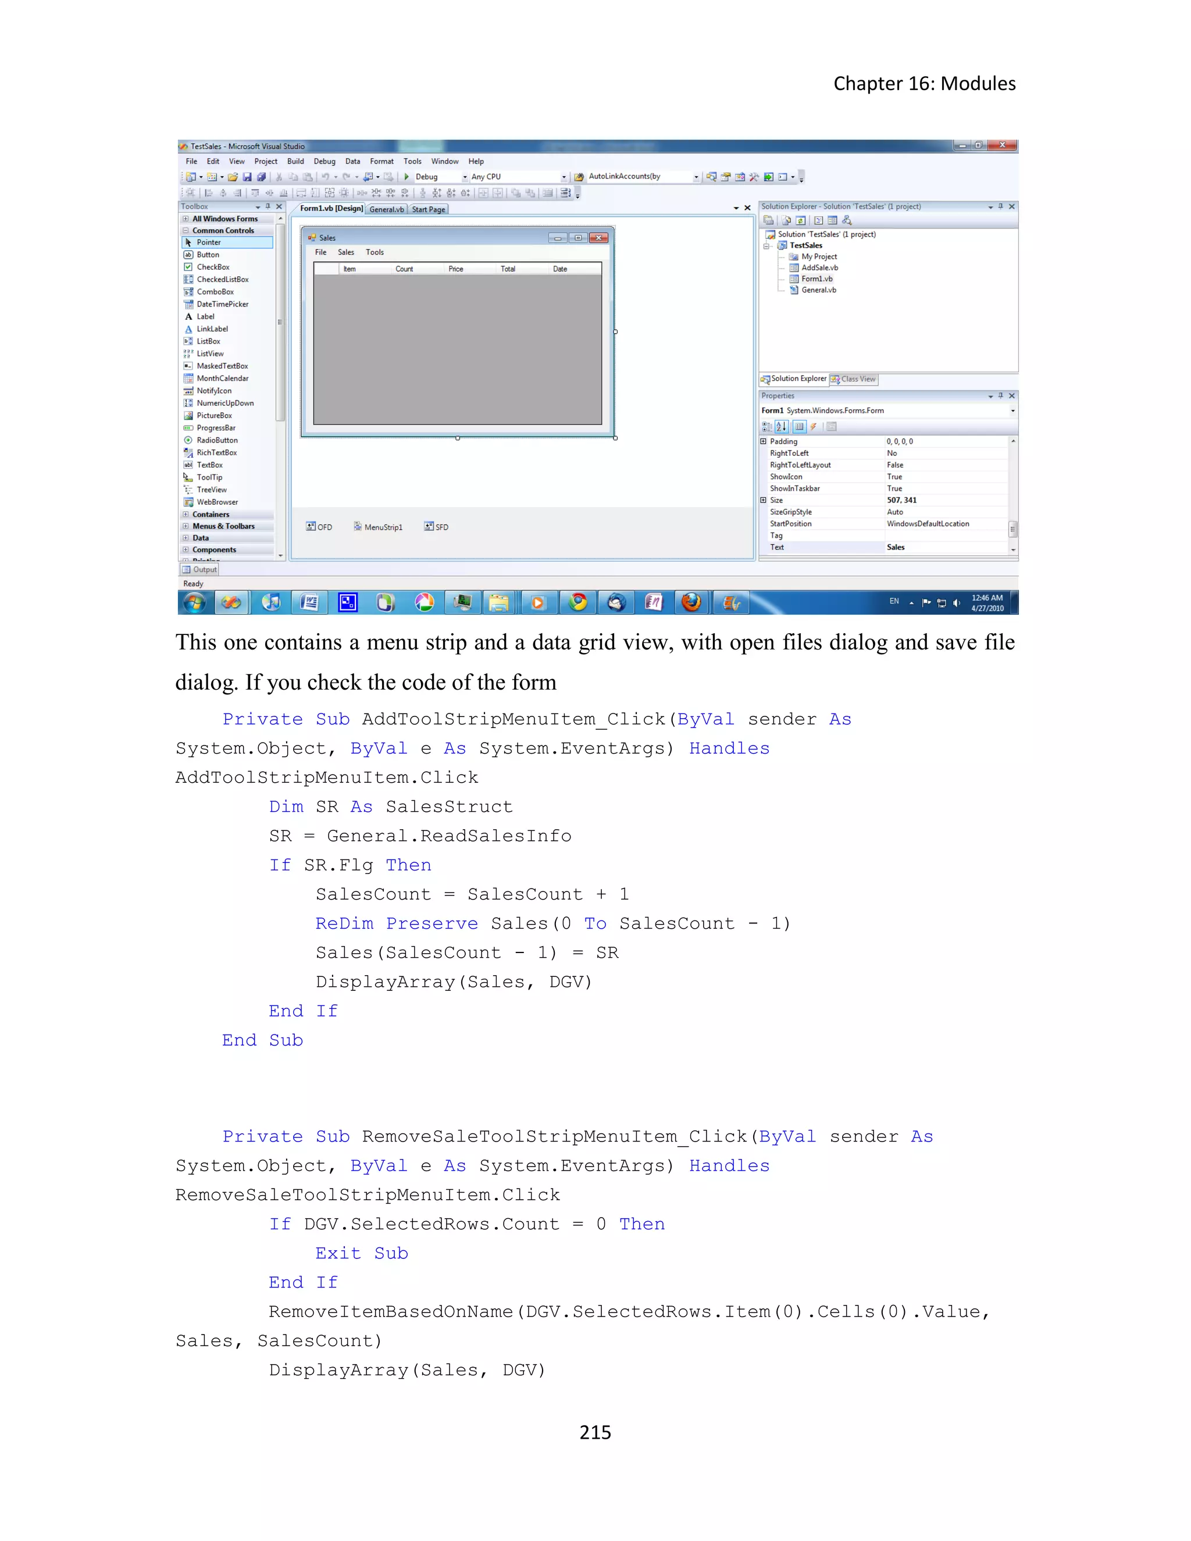The width and height of the screenshot is (1191, 1541).
Task: Click the Output panel button
Action: (x=199, y=569)
